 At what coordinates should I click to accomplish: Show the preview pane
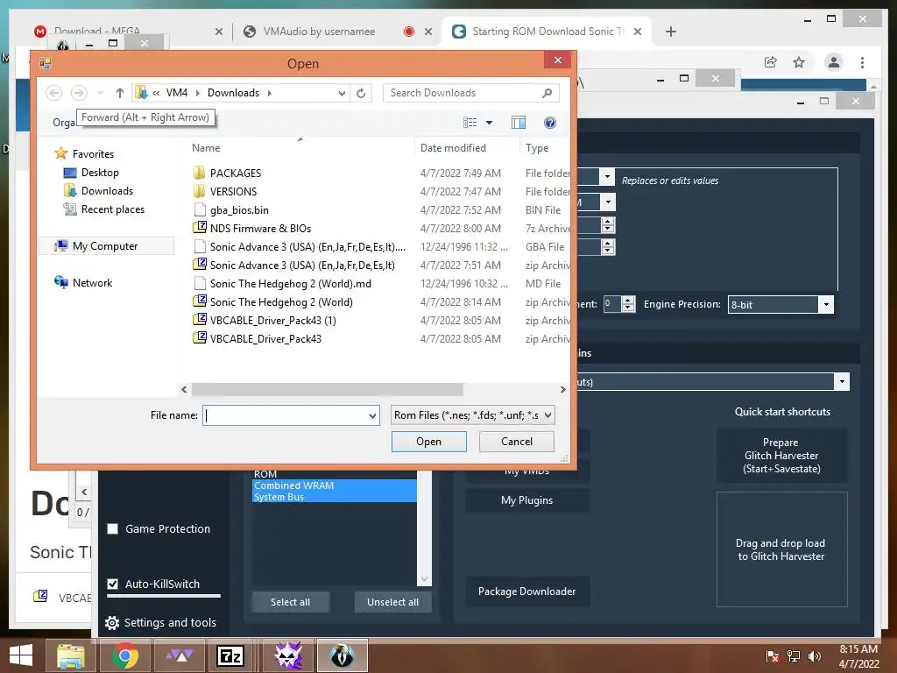pos(519,123)
